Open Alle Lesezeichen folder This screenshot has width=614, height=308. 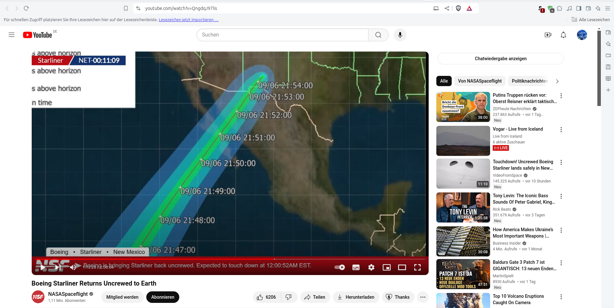(591, 20)
